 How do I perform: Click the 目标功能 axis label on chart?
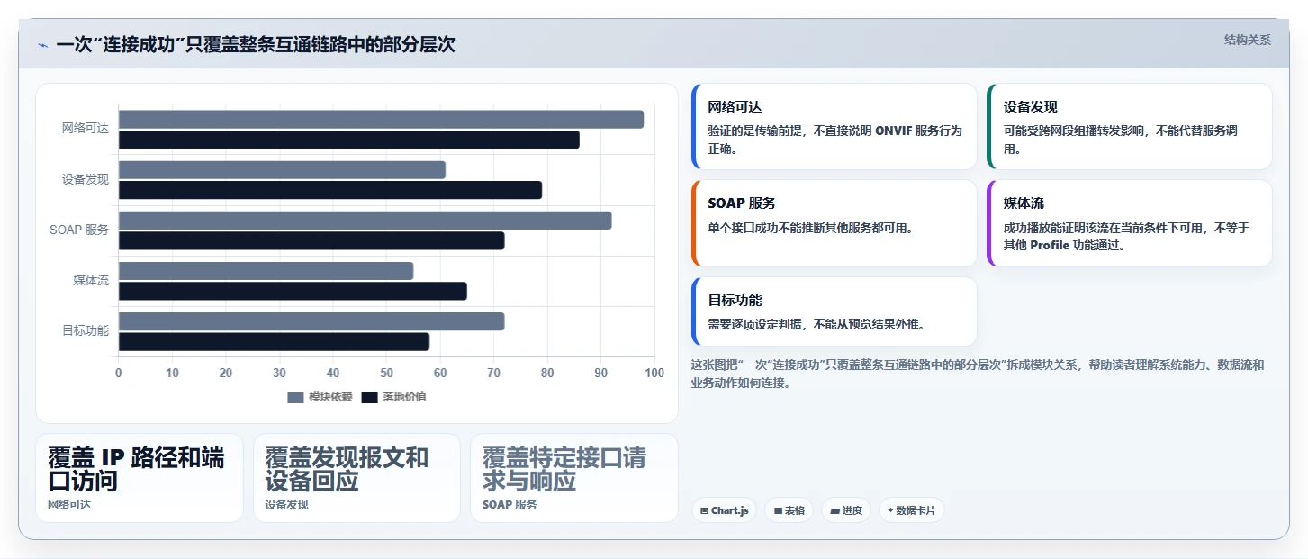86,330
